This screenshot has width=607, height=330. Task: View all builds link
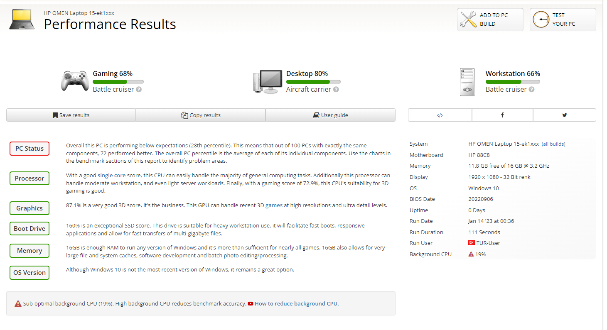tap(553, 144)
